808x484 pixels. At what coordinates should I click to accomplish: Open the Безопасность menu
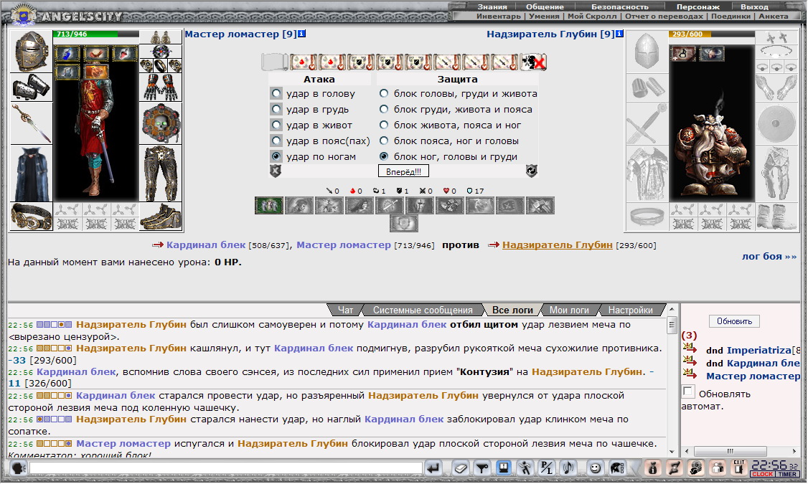(619, 6)
